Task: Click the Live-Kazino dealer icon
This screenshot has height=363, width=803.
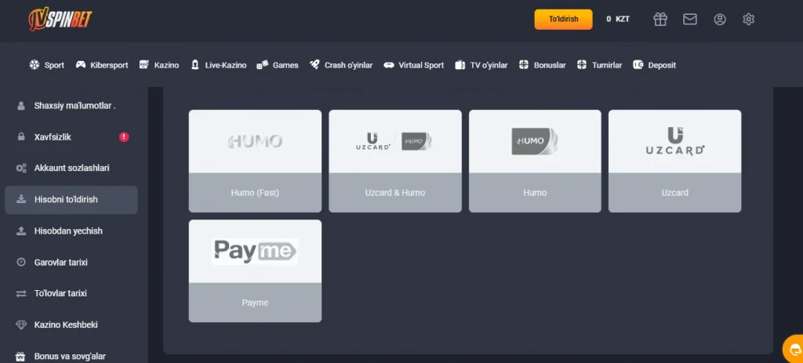Action: tap(194, 65)
